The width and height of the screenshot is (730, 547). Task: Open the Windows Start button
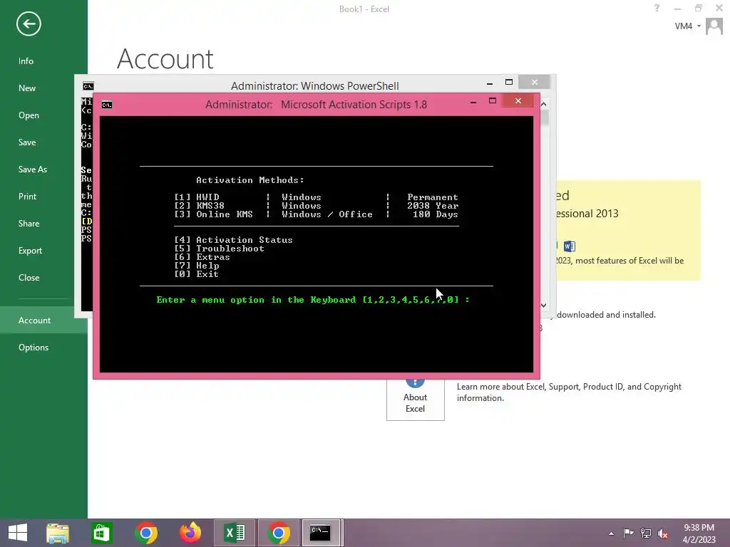tap(18, 533)
